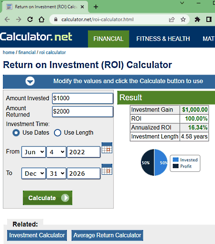Click the share page icon in address bar
The height and width of the screenshot is (244, 215).
tap(172, 20)
